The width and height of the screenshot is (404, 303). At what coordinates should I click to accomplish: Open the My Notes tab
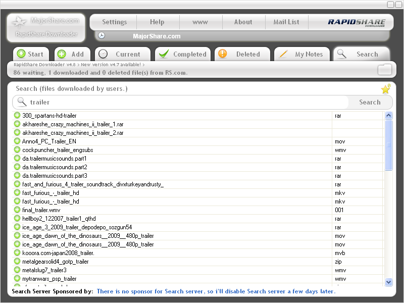pos(301,54)
